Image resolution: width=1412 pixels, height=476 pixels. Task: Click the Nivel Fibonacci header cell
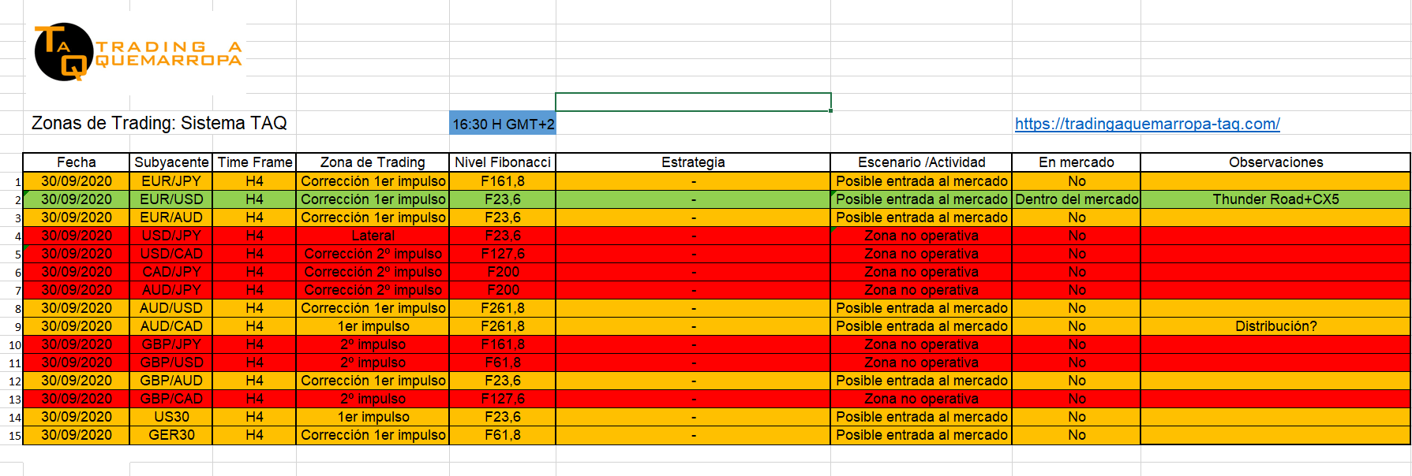[503, 162]
